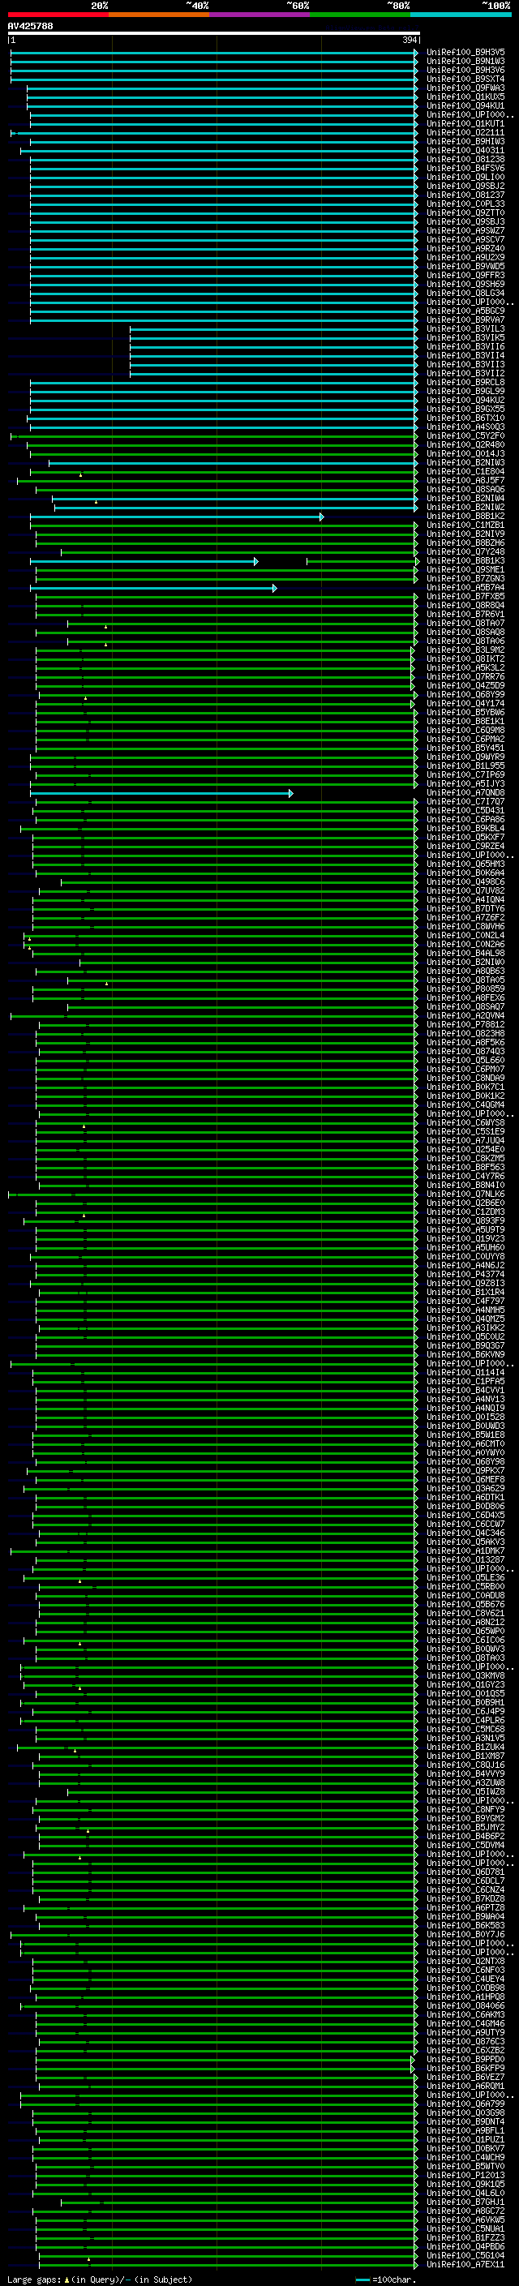The height and width of the screenshot is (2286, 519).
Task: Click the cyan ~100% identity legend segment
Action: click(x=461, y=15)
